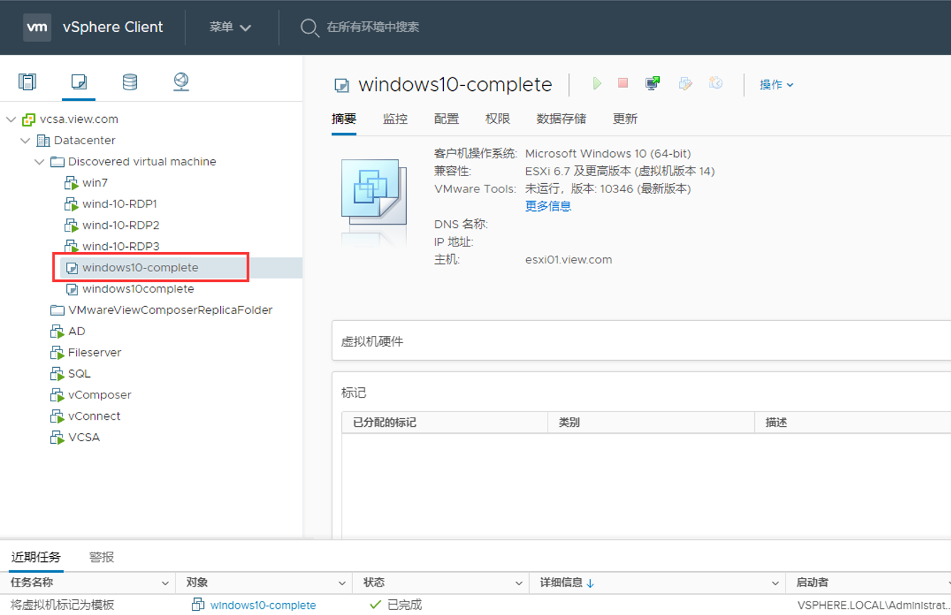Switch to the 配置 tab
This screenshot has width=951, height=615.
click(x=446, y=119)
